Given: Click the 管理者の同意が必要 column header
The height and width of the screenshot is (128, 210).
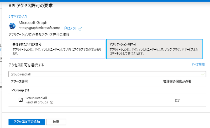Looking at the screenshot, I should 177,82.
